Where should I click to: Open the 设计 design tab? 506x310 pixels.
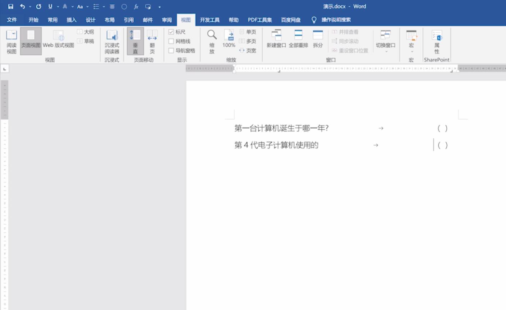click(x=91, y=20)
